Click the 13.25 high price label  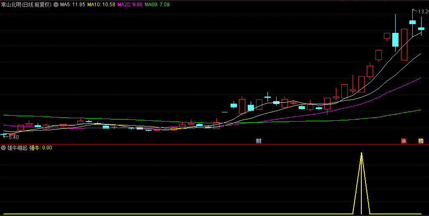point(423,12)
